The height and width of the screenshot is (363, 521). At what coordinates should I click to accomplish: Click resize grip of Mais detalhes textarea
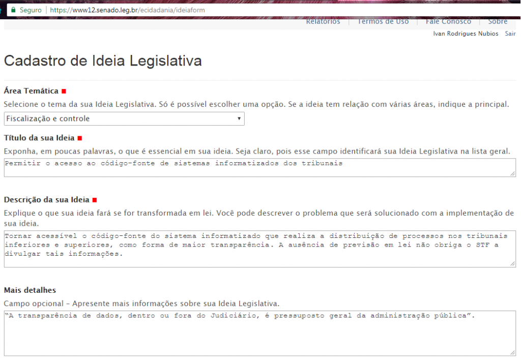click(x=512, y=352)
